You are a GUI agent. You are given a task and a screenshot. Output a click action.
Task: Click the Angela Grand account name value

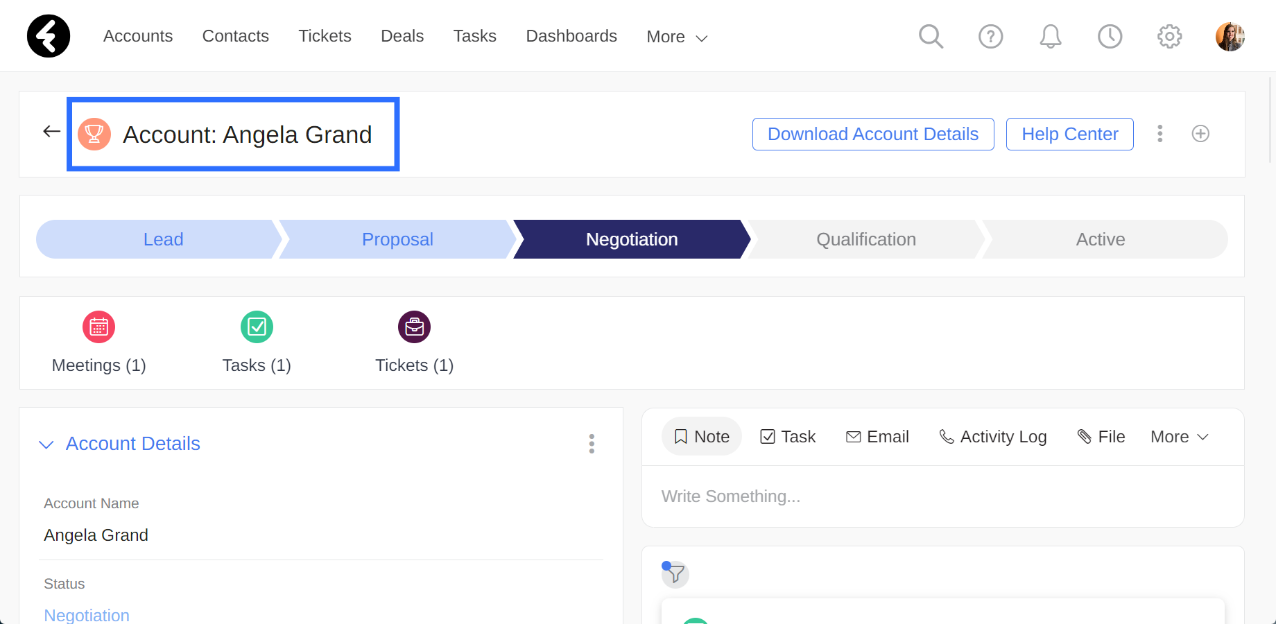pos(96,535)
